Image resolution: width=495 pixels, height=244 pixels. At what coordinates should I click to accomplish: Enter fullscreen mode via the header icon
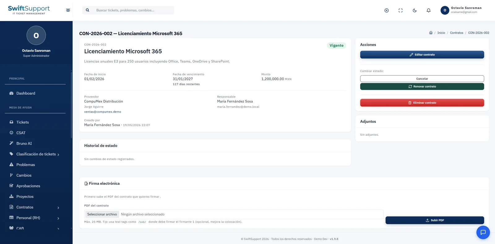[400, 10]
